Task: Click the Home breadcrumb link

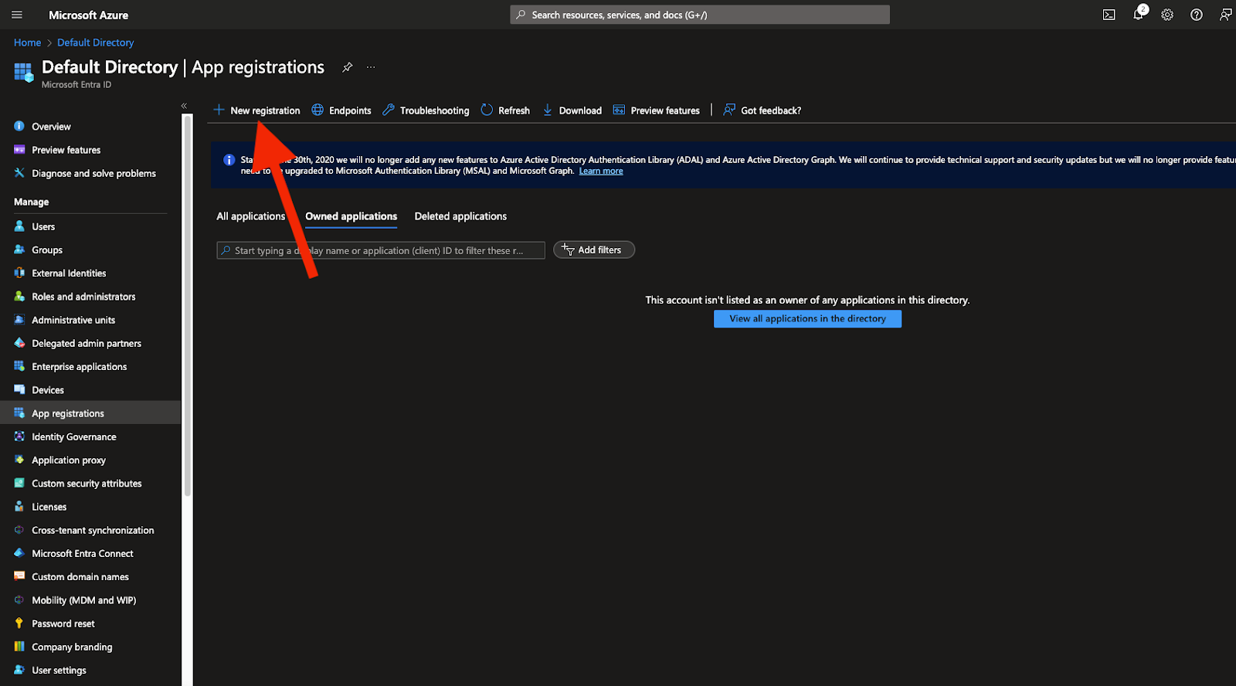Action: tap(27, 42)
